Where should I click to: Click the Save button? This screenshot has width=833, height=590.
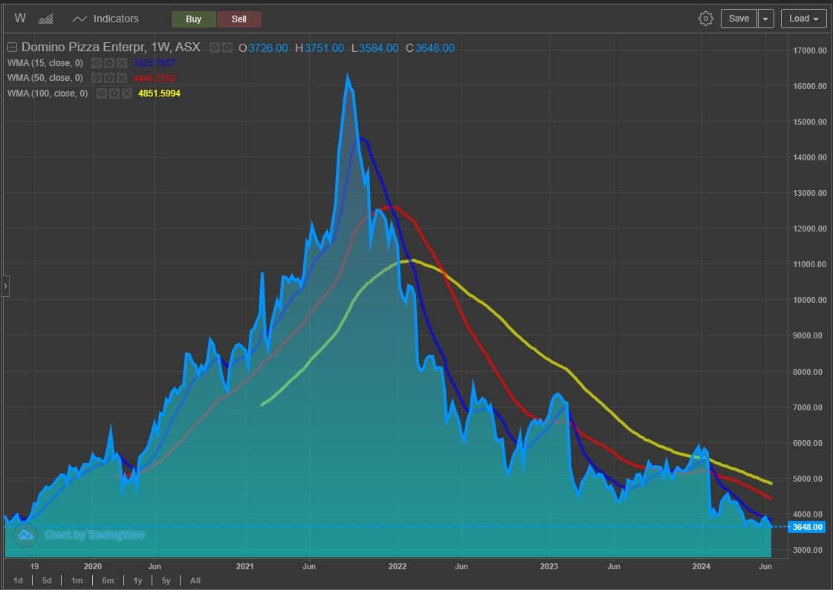click(x=739, y=19)
